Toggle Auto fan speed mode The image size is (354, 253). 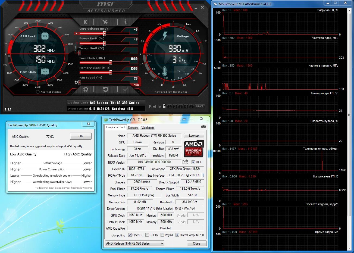click(x=136, y=85)
